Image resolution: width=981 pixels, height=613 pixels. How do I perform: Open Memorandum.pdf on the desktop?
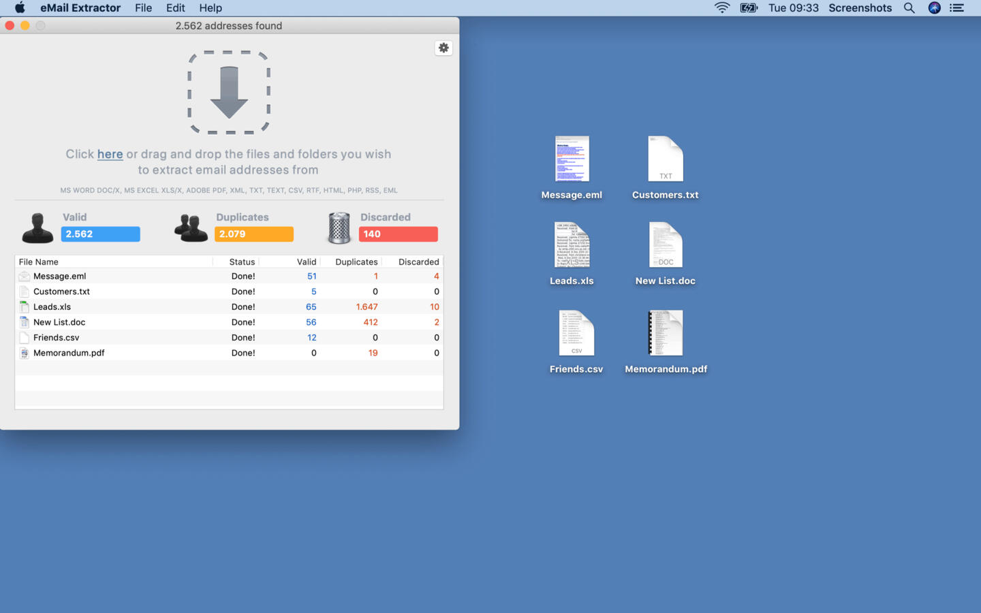click(x=665, y=332)
